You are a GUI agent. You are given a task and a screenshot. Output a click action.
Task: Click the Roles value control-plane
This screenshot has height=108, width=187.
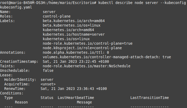(57, 16)
